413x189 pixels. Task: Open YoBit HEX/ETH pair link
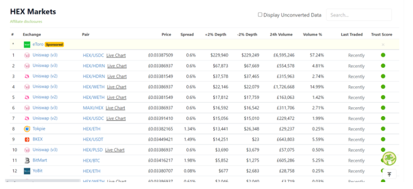(91, 171)
